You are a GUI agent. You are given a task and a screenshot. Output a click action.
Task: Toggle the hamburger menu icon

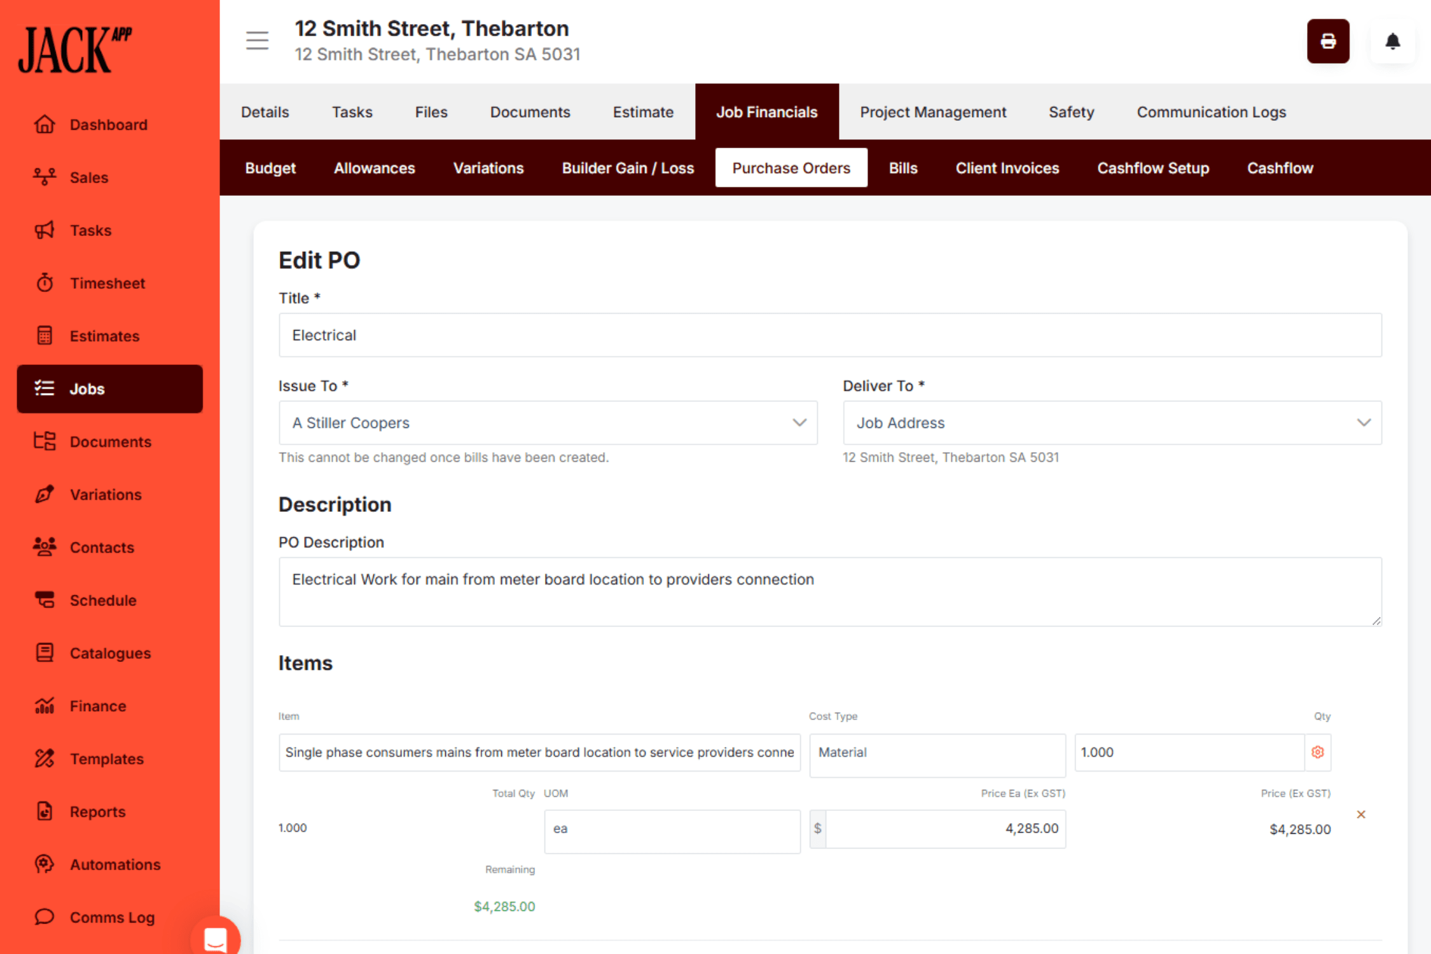(258, 41)
